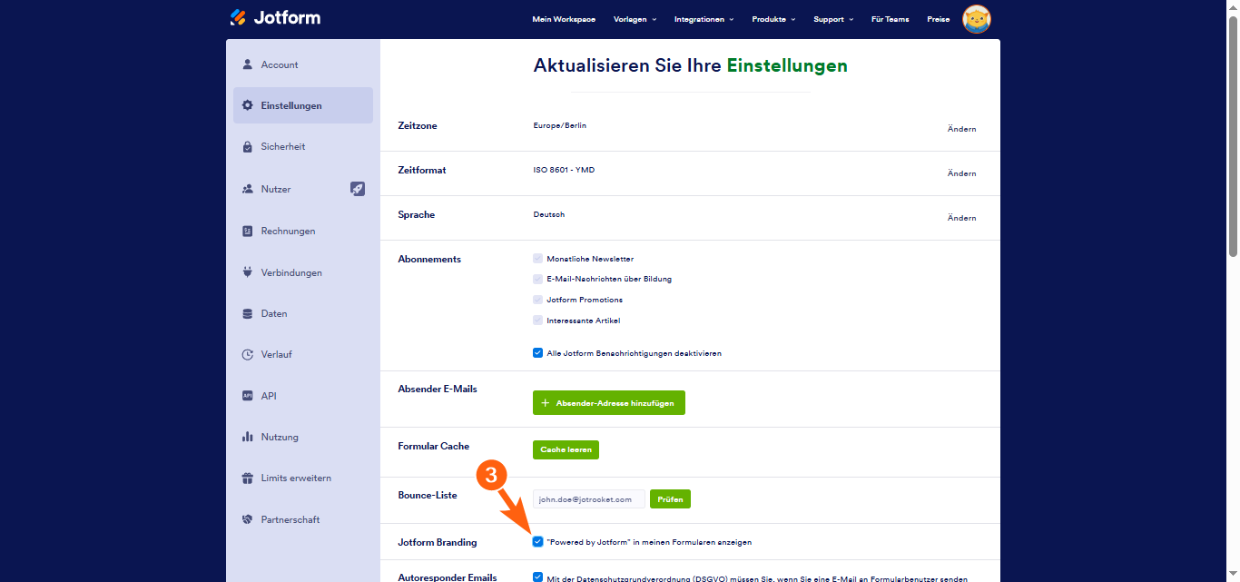1240x582 pixels.
Task: Open the Rechnungen sidebar tab
Action: 303,231
